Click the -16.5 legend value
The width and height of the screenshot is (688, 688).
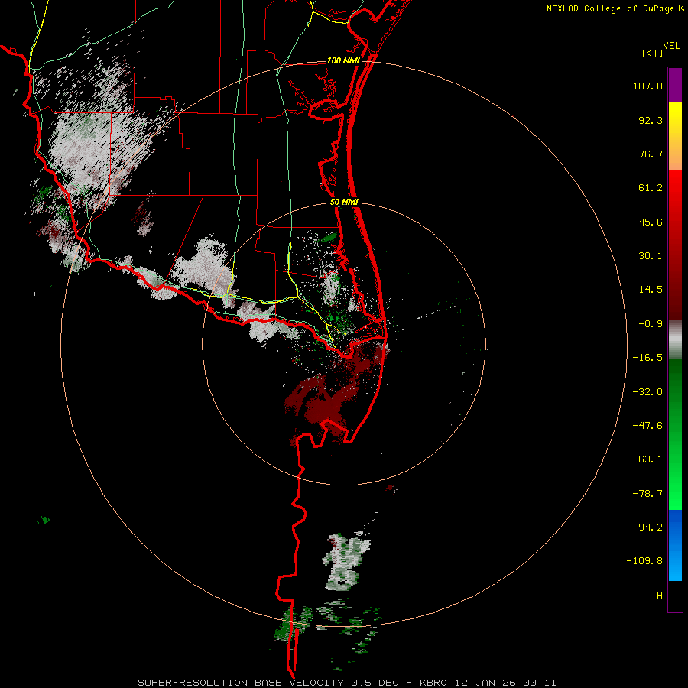pos(647,358)
